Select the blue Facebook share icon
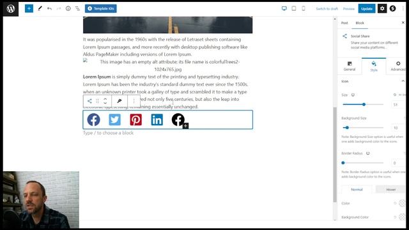The width and height of the screenshot is (409, 230). 93,119
